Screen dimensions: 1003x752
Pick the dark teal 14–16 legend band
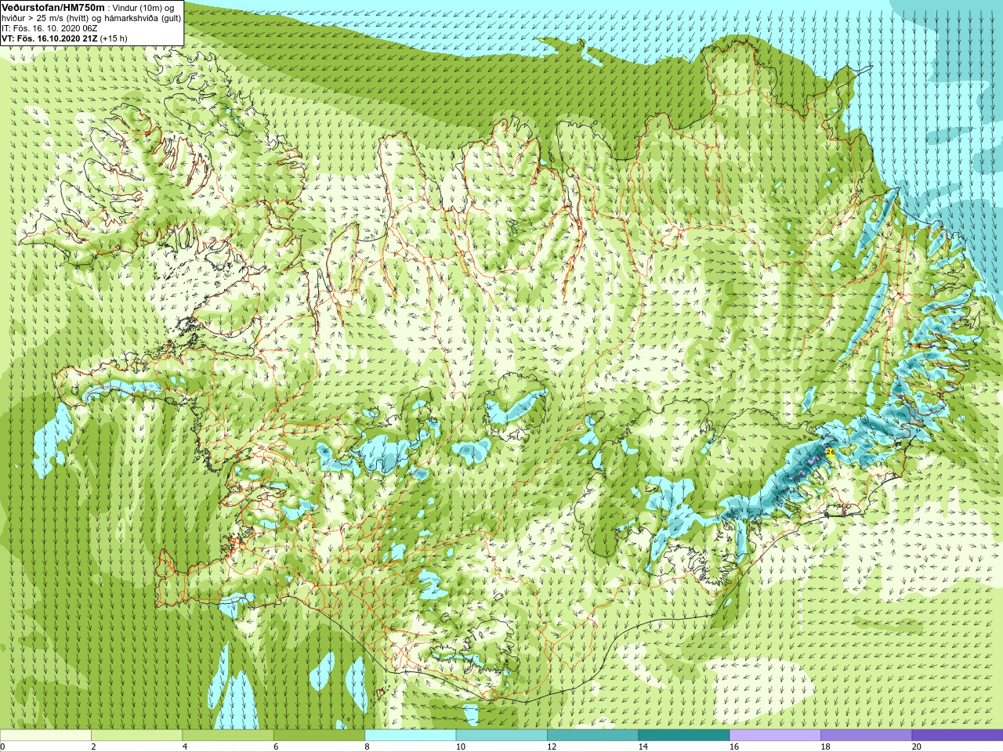(683, 736)
